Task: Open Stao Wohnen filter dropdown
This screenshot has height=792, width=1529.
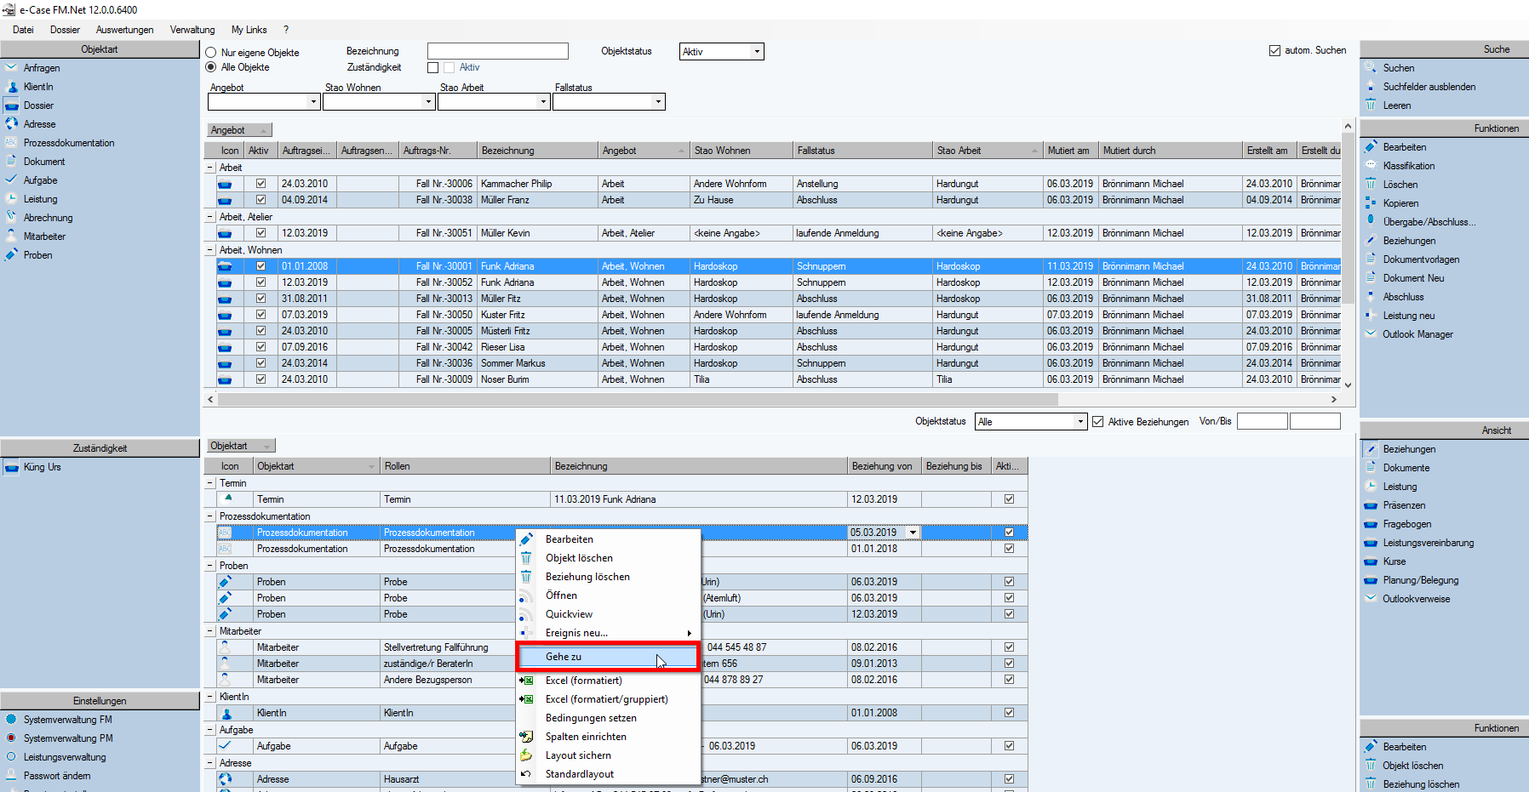Action: coord(428,102)
